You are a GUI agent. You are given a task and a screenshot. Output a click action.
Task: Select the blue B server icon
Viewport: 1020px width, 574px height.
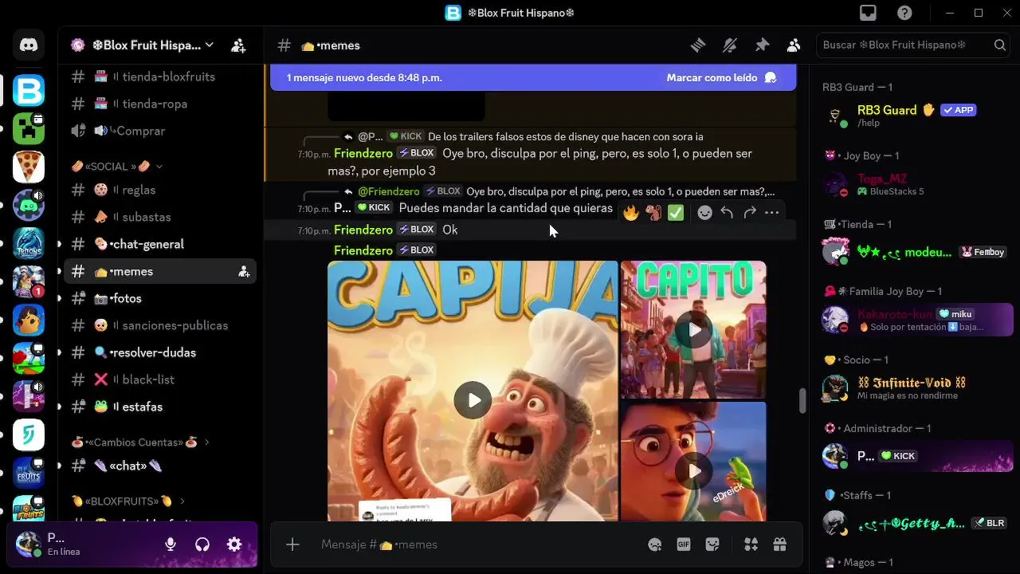(29, 90)
